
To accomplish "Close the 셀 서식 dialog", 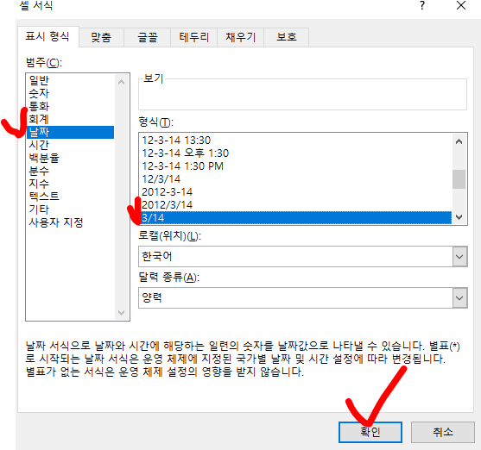I will (x=461, y=5).
